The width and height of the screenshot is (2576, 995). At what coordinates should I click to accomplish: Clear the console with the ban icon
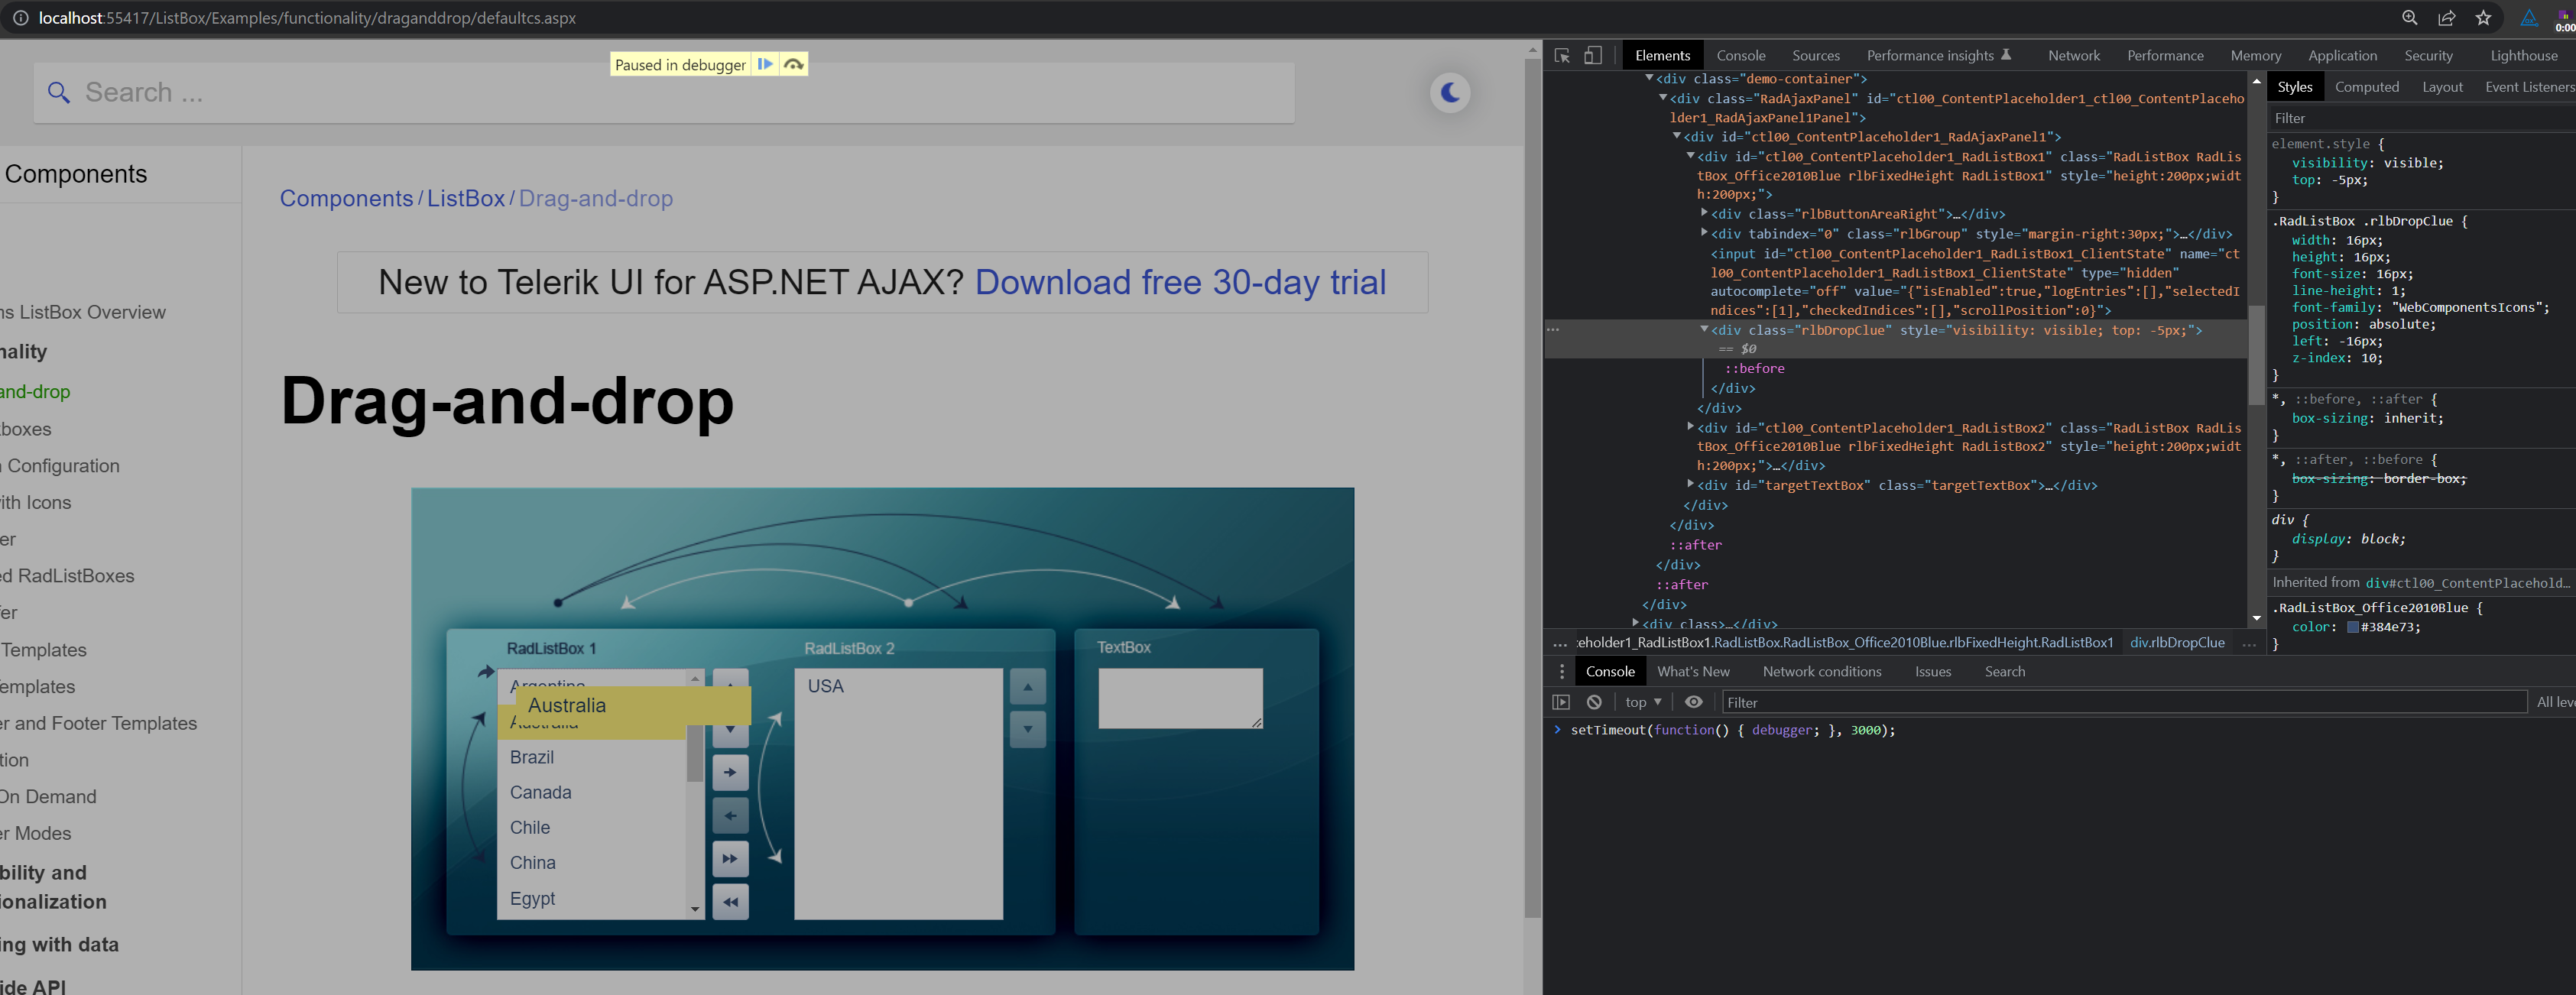1594,702
